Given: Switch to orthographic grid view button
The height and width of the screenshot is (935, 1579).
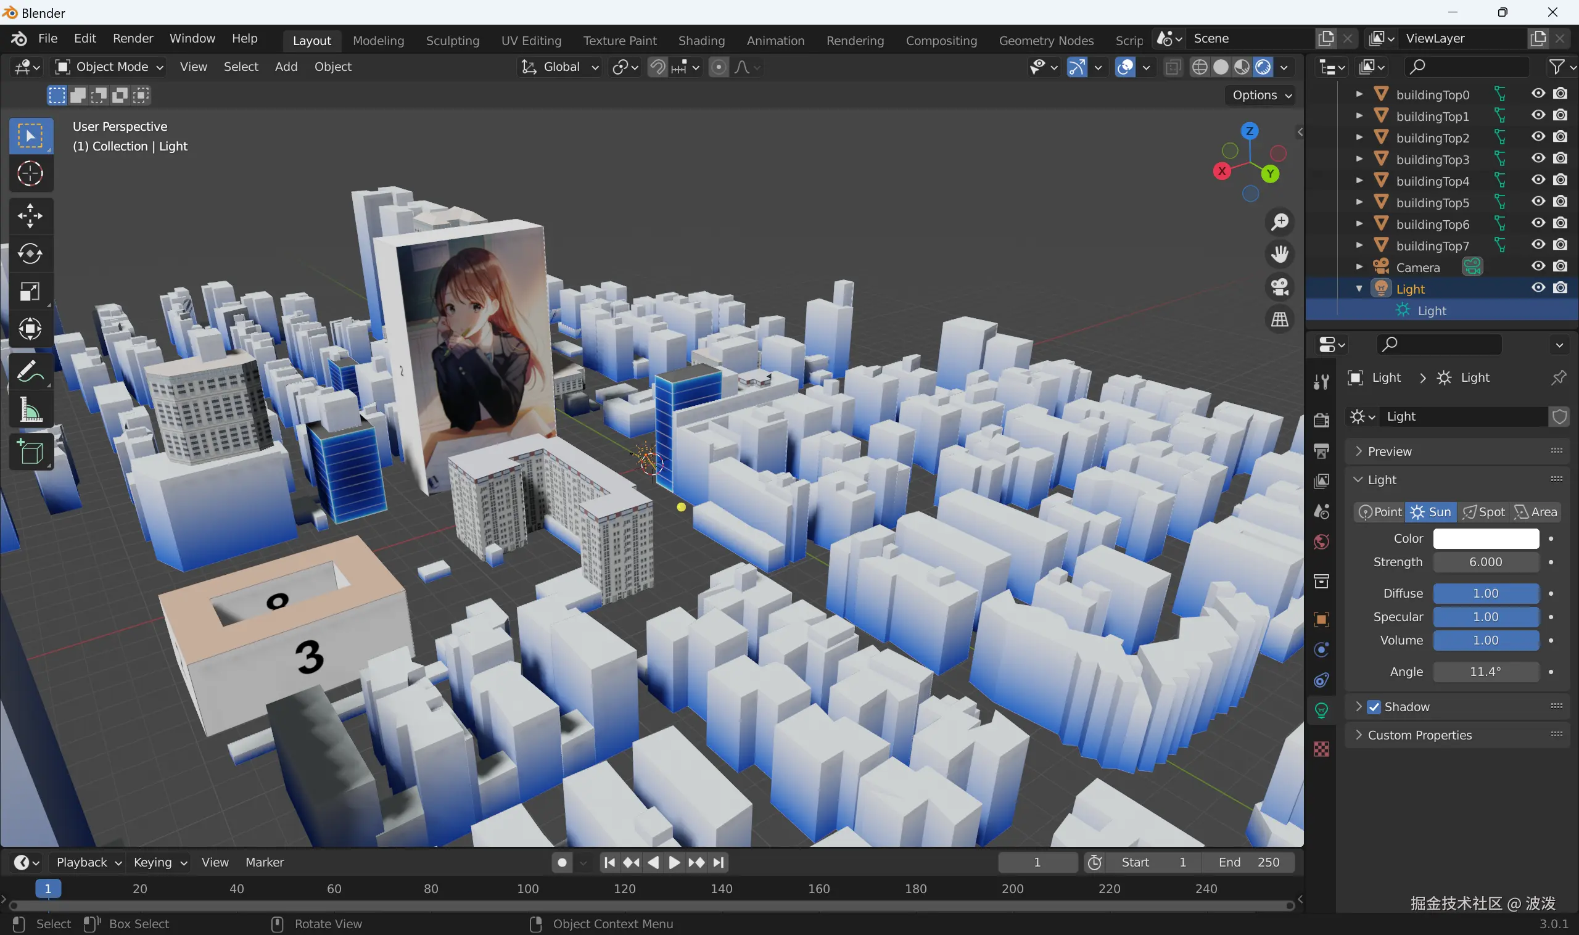Looking at the screenshot, I should 1280,319.
